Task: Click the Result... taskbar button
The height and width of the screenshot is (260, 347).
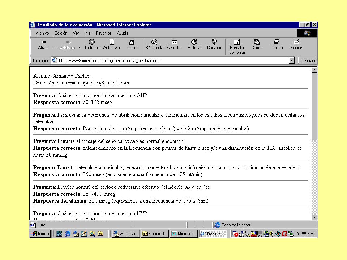Action: pos(213,234)
